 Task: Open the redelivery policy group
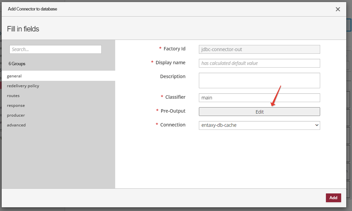pyautogui.click(x=23, y=86)
